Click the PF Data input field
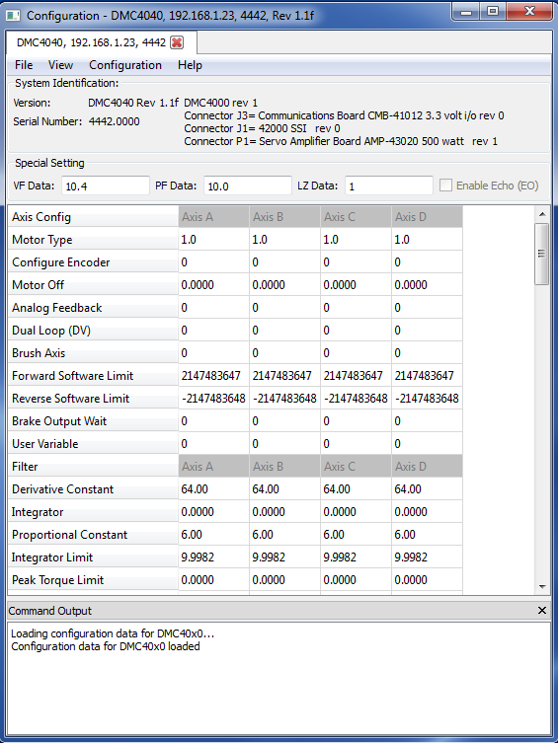Image resolution: width=558 pixels, height=743 pixels. pyautogui.click(x=248, y=186)
